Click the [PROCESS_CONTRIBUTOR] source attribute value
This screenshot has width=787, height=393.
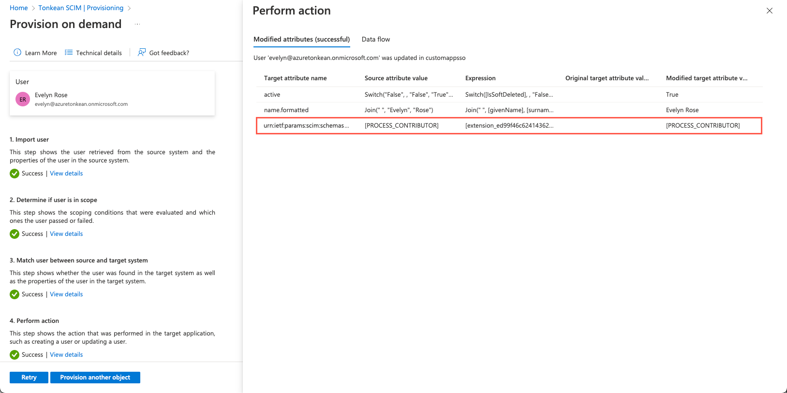(401, 126)
